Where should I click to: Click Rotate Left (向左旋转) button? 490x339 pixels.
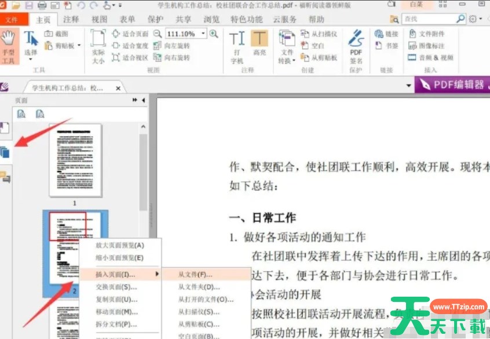tap(173, 46)
